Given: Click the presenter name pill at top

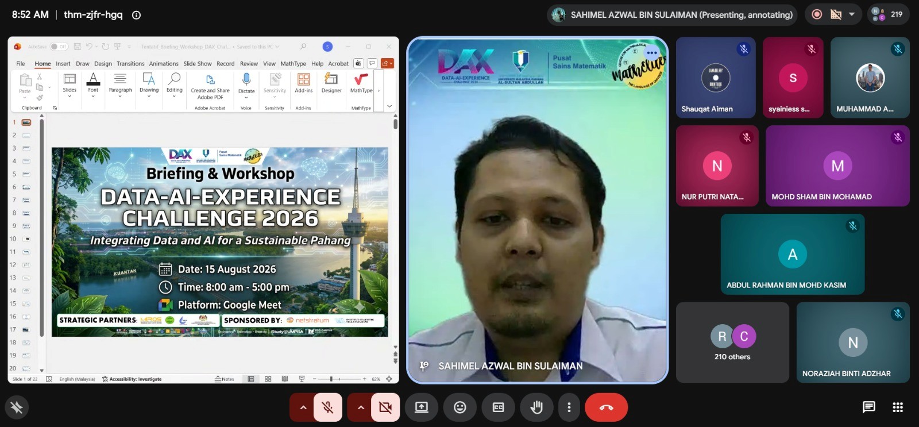Looking at the screenshot, I should pos(673,15).
